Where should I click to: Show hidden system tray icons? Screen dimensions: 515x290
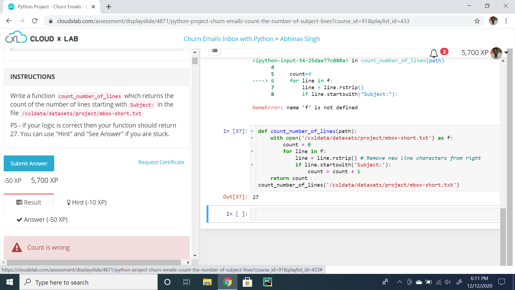tap(399, 282)
